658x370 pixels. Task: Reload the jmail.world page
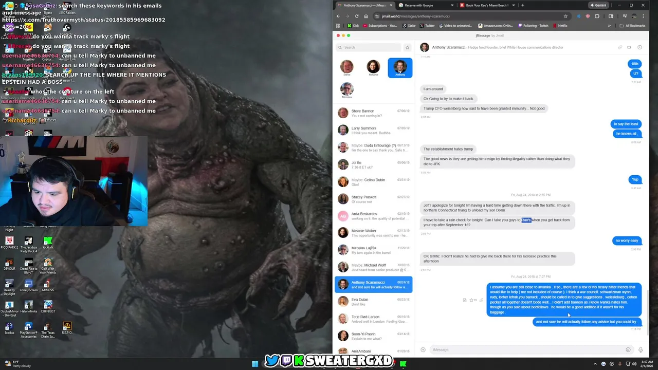[356, 16]
